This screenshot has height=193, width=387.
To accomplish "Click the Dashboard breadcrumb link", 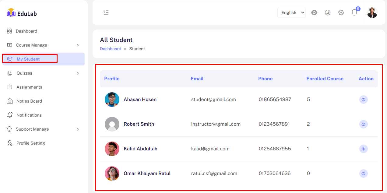I will coord(111,49).
